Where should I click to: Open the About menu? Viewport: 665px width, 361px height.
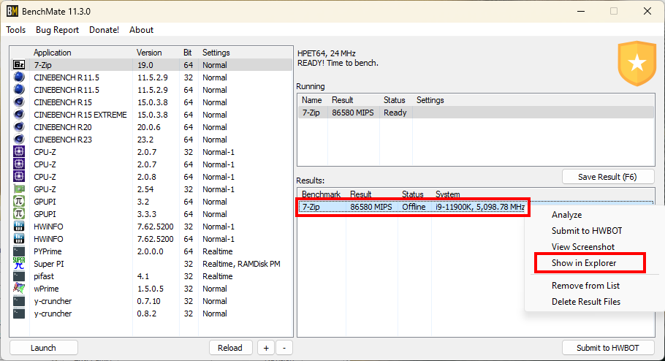pyautogui.click(x=141, y=30)
